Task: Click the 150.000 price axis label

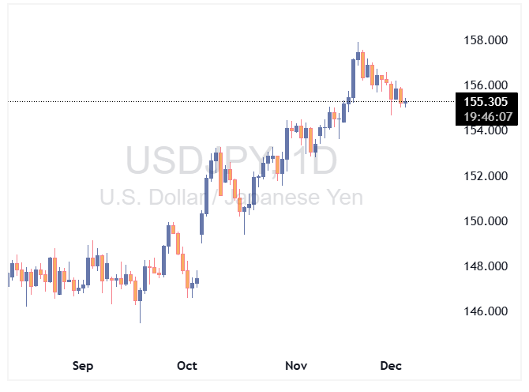Action: (485, 221)
